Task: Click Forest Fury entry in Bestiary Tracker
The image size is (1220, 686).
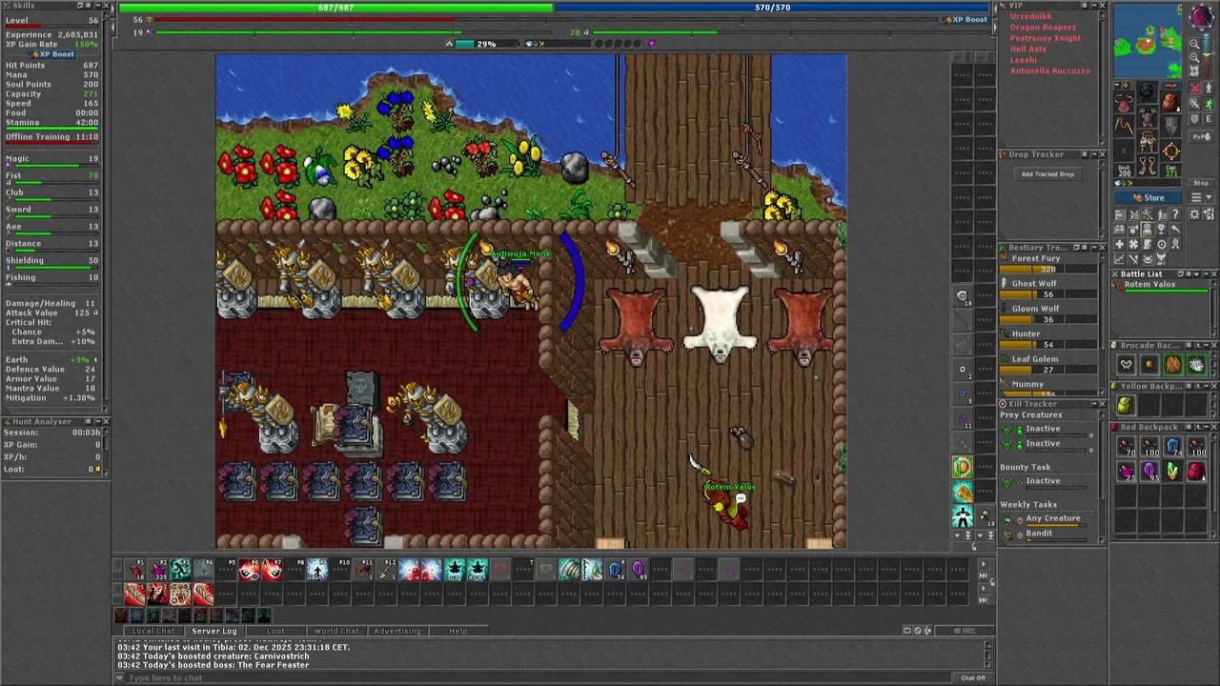Action: point(1036,258)
